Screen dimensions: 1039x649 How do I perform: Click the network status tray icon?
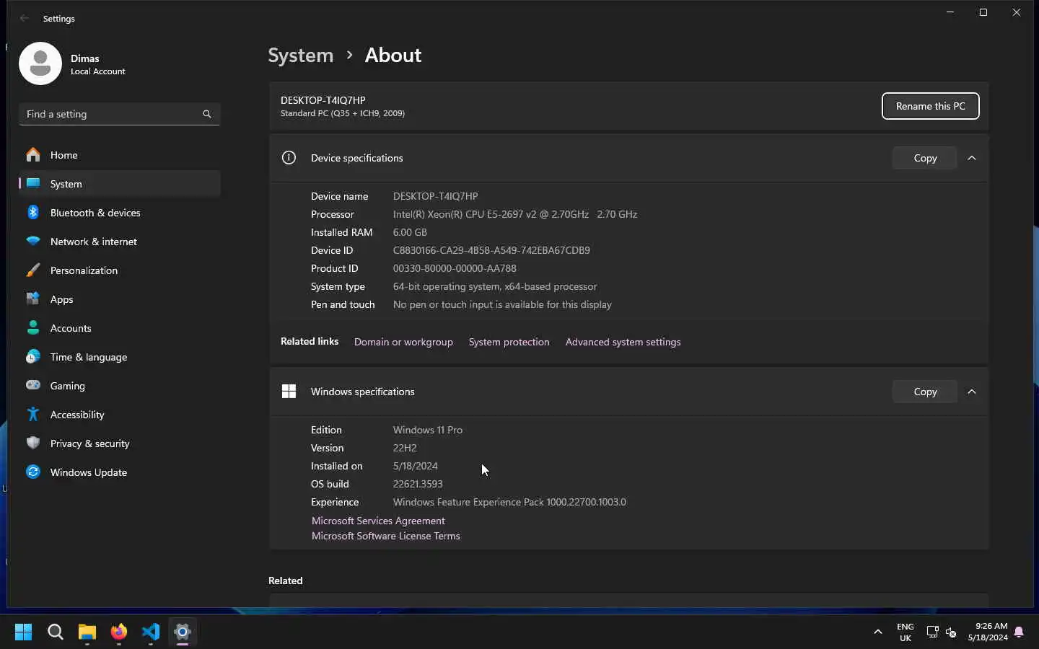point(932,632)
